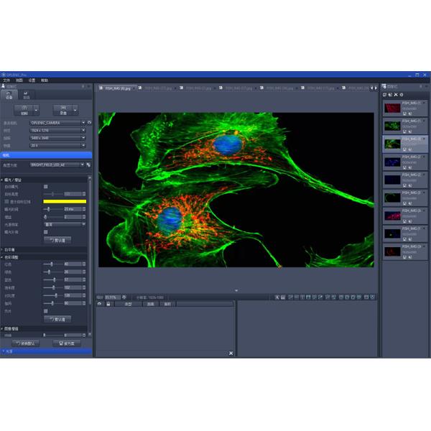Select the text annotation A tool icon
The height and width of the screenshot is (431, 431).
[x=277, y=297]
